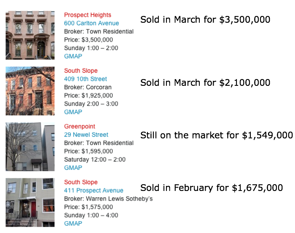
Task: Click GMAP link under 29 Newel Street
Action: 73,168
